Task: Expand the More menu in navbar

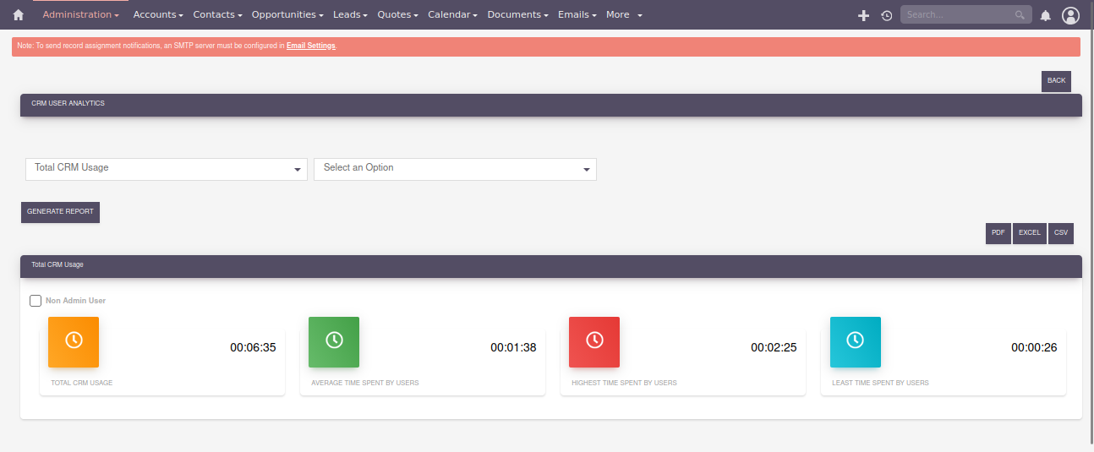Action: 624,15
